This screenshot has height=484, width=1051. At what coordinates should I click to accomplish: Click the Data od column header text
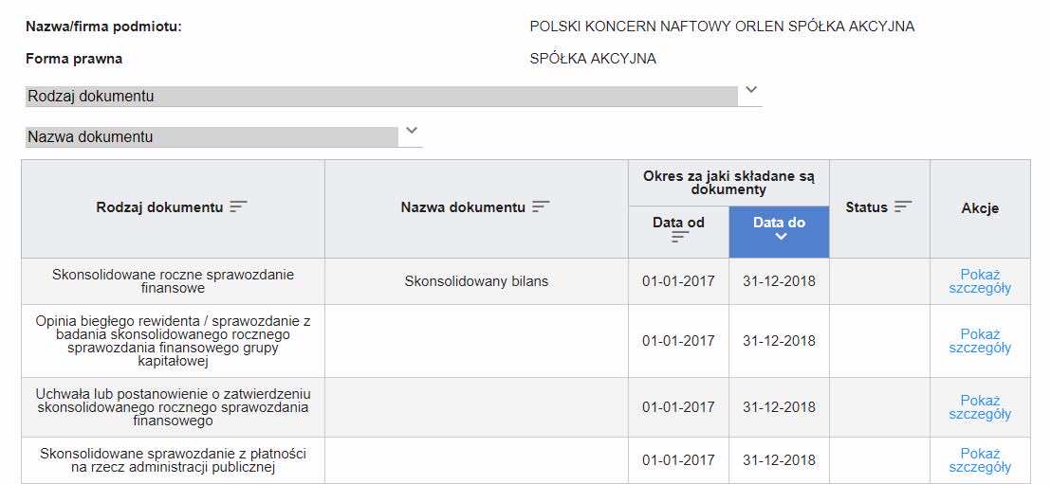[678, 223]
